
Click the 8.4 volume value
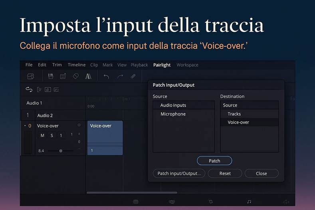(41, 151)
